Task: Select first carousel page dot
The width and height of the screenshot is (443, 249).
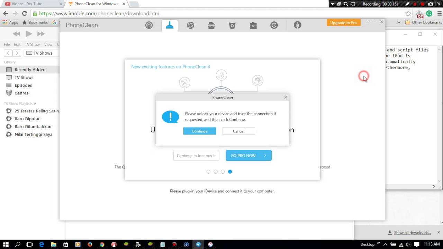Action: pyautogui.click(x=208, y=172)
